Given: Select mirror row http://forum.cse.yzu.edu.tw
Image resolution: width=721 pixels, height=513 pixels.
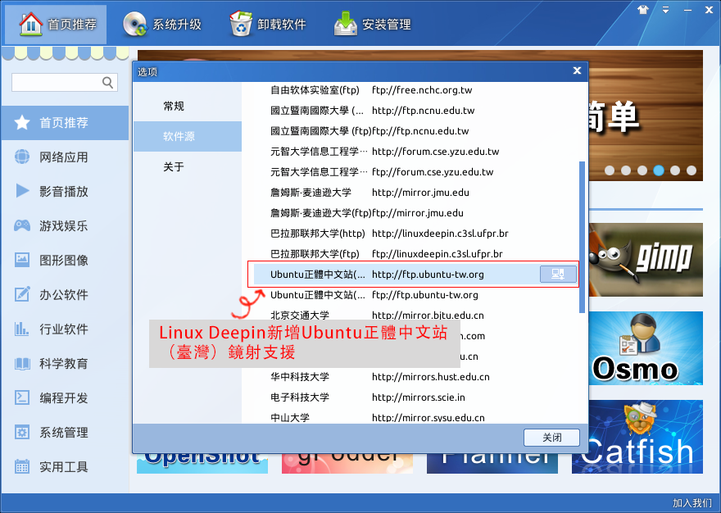Looking at the screenshot, I should point(416,152).
